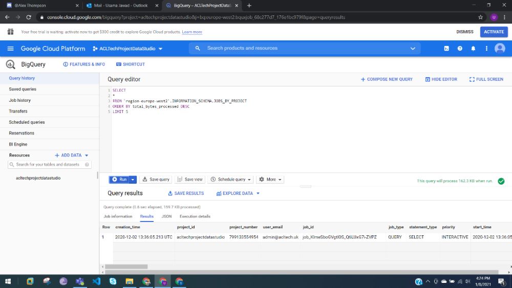Switch to FULL SCREEN editor
512x288 pixels.
coord(486,79)
